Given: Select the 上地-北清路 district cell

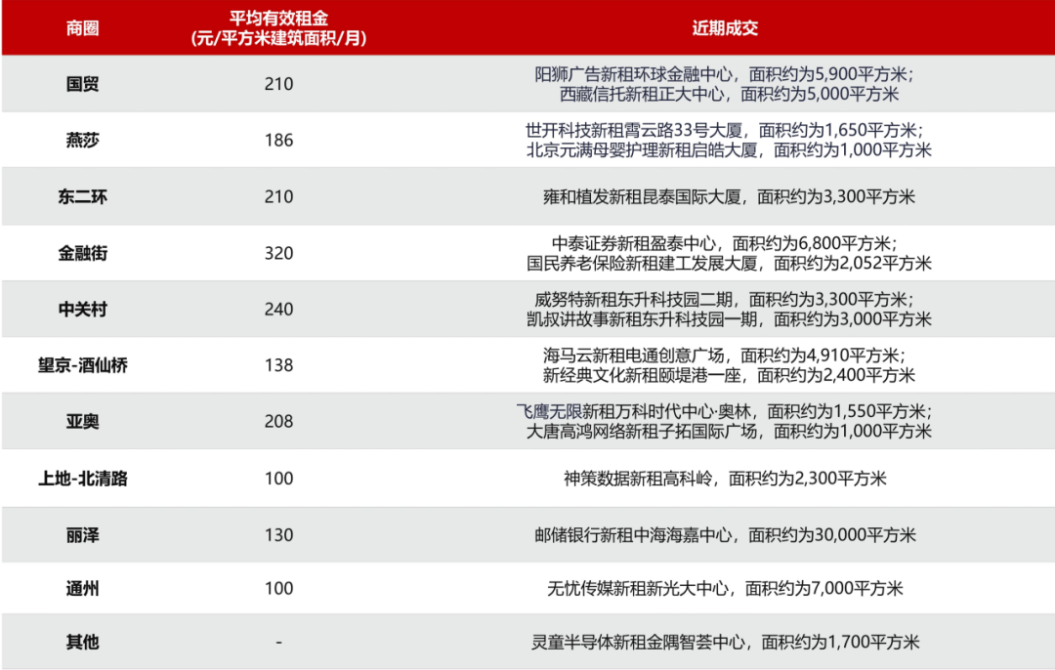Looking at the screenshot, I should [83, 479].
